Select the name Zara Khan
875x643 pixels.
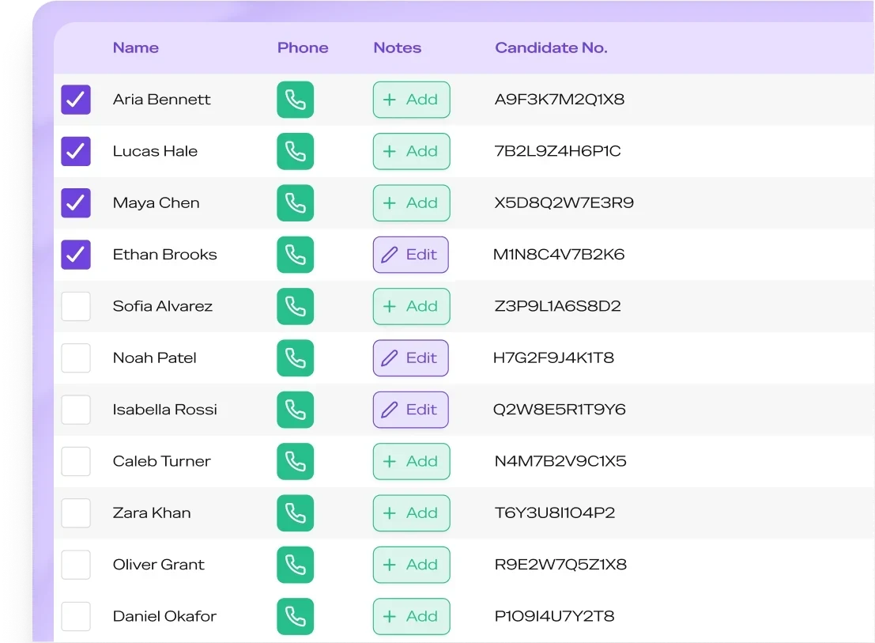pos(152,513)
